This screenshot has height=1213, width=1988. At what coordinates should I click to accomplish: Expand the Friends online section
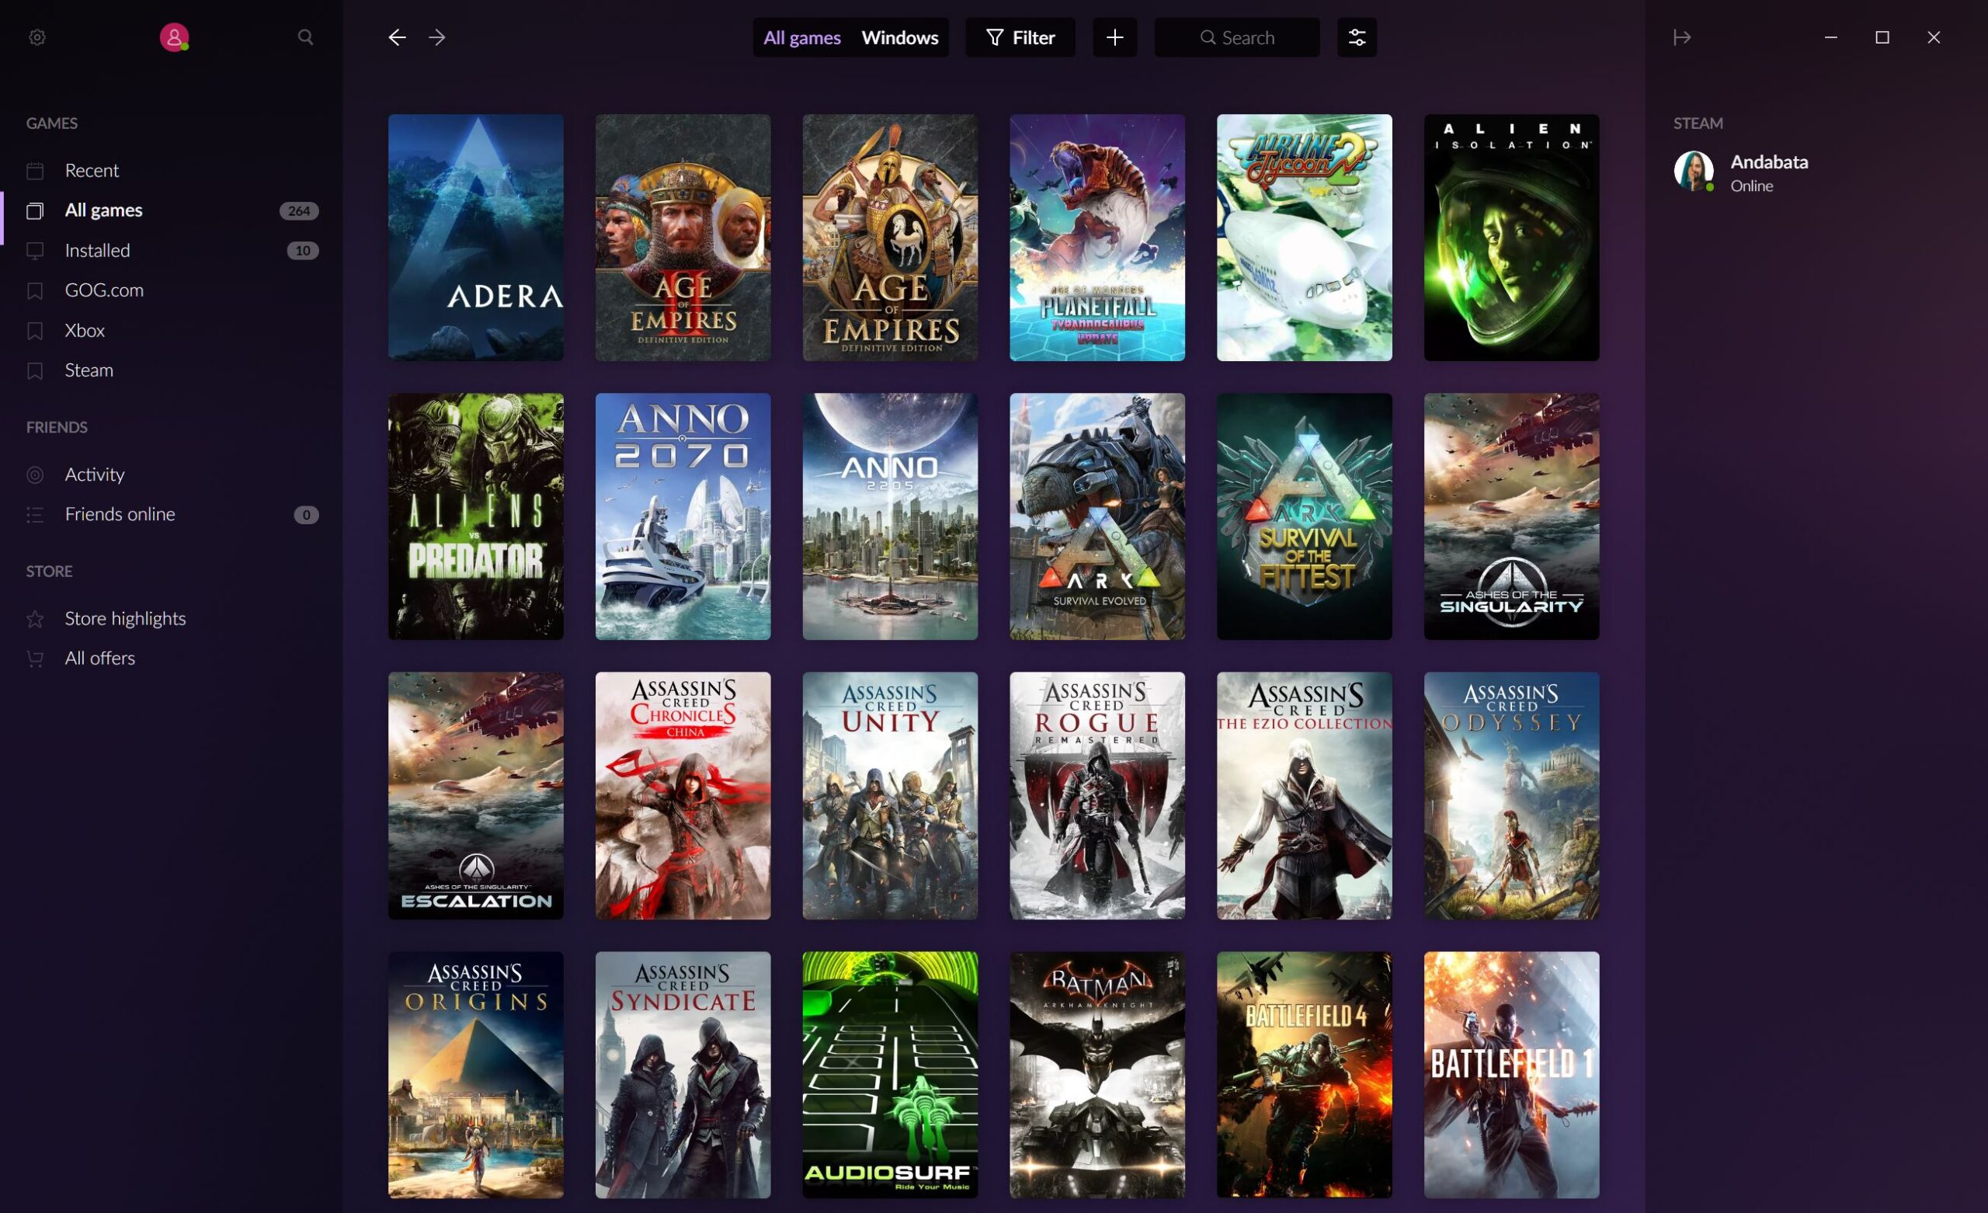coord(120,513)
